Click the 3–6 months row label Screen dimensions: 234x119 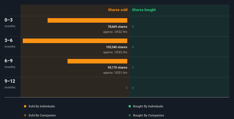pyautogui.click(x=10, y=43)
